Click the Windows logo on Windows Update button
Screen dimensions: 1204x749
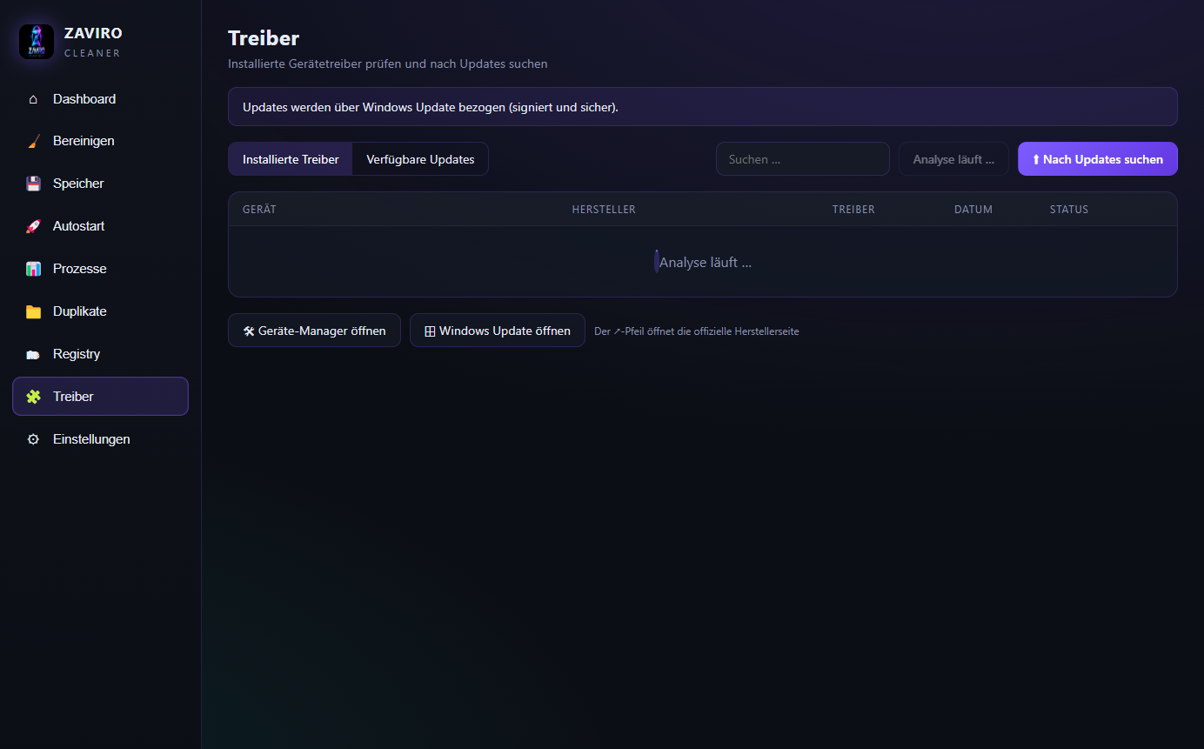click(430, 331)
